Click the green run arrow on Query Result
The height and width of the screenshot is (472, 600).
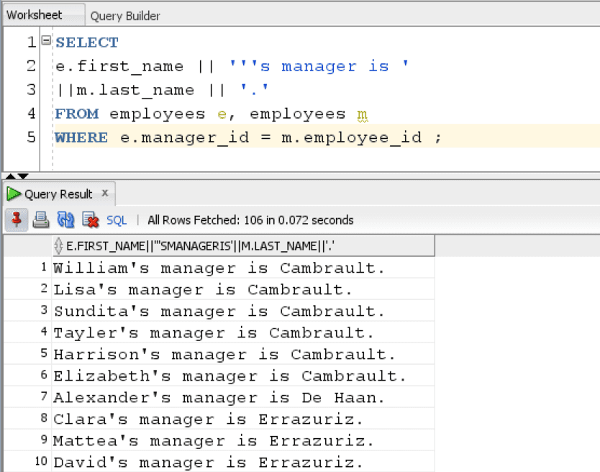13,193
